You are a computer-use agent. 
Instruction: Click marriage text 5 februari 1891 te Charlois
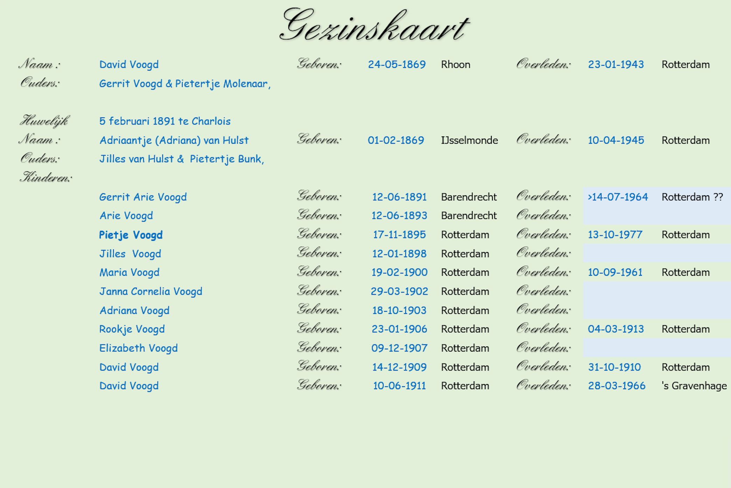[165, 121]
